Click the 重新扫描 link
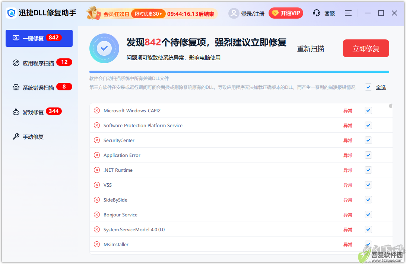 [310, 49]
